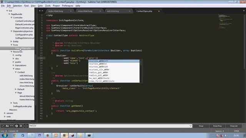The height and width of the screenshot is (138, 246).
Task: Toggle case sensitive Aa option
Action: [x=7, y=126]
